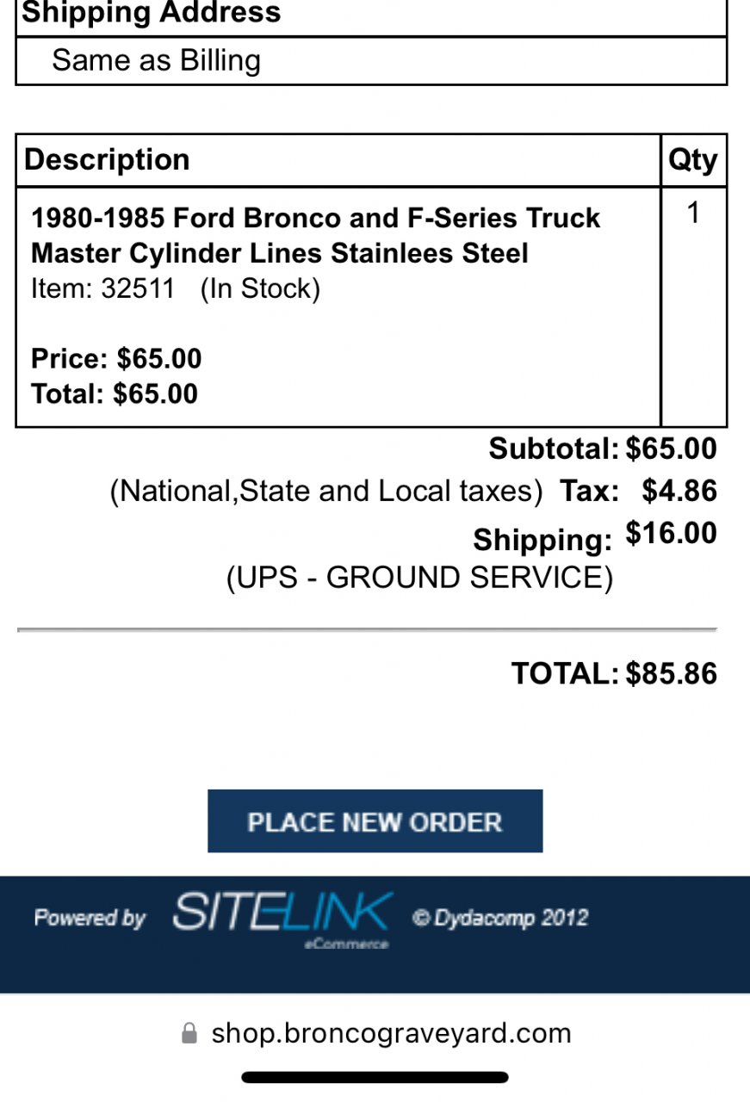Tap the Description column header
The height and width of the screenshot is (1102, 750).
(x=107, y=160)
